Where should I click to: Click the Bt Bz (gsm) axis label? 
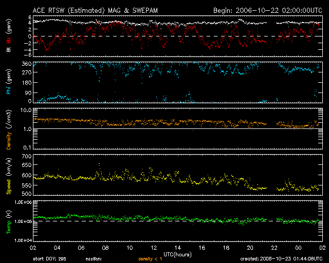point(8,37)
